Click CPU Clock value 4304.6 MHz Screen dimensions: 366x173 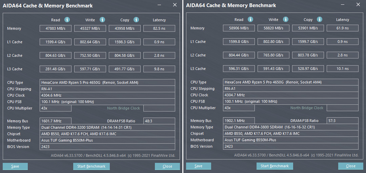[107, 95]
